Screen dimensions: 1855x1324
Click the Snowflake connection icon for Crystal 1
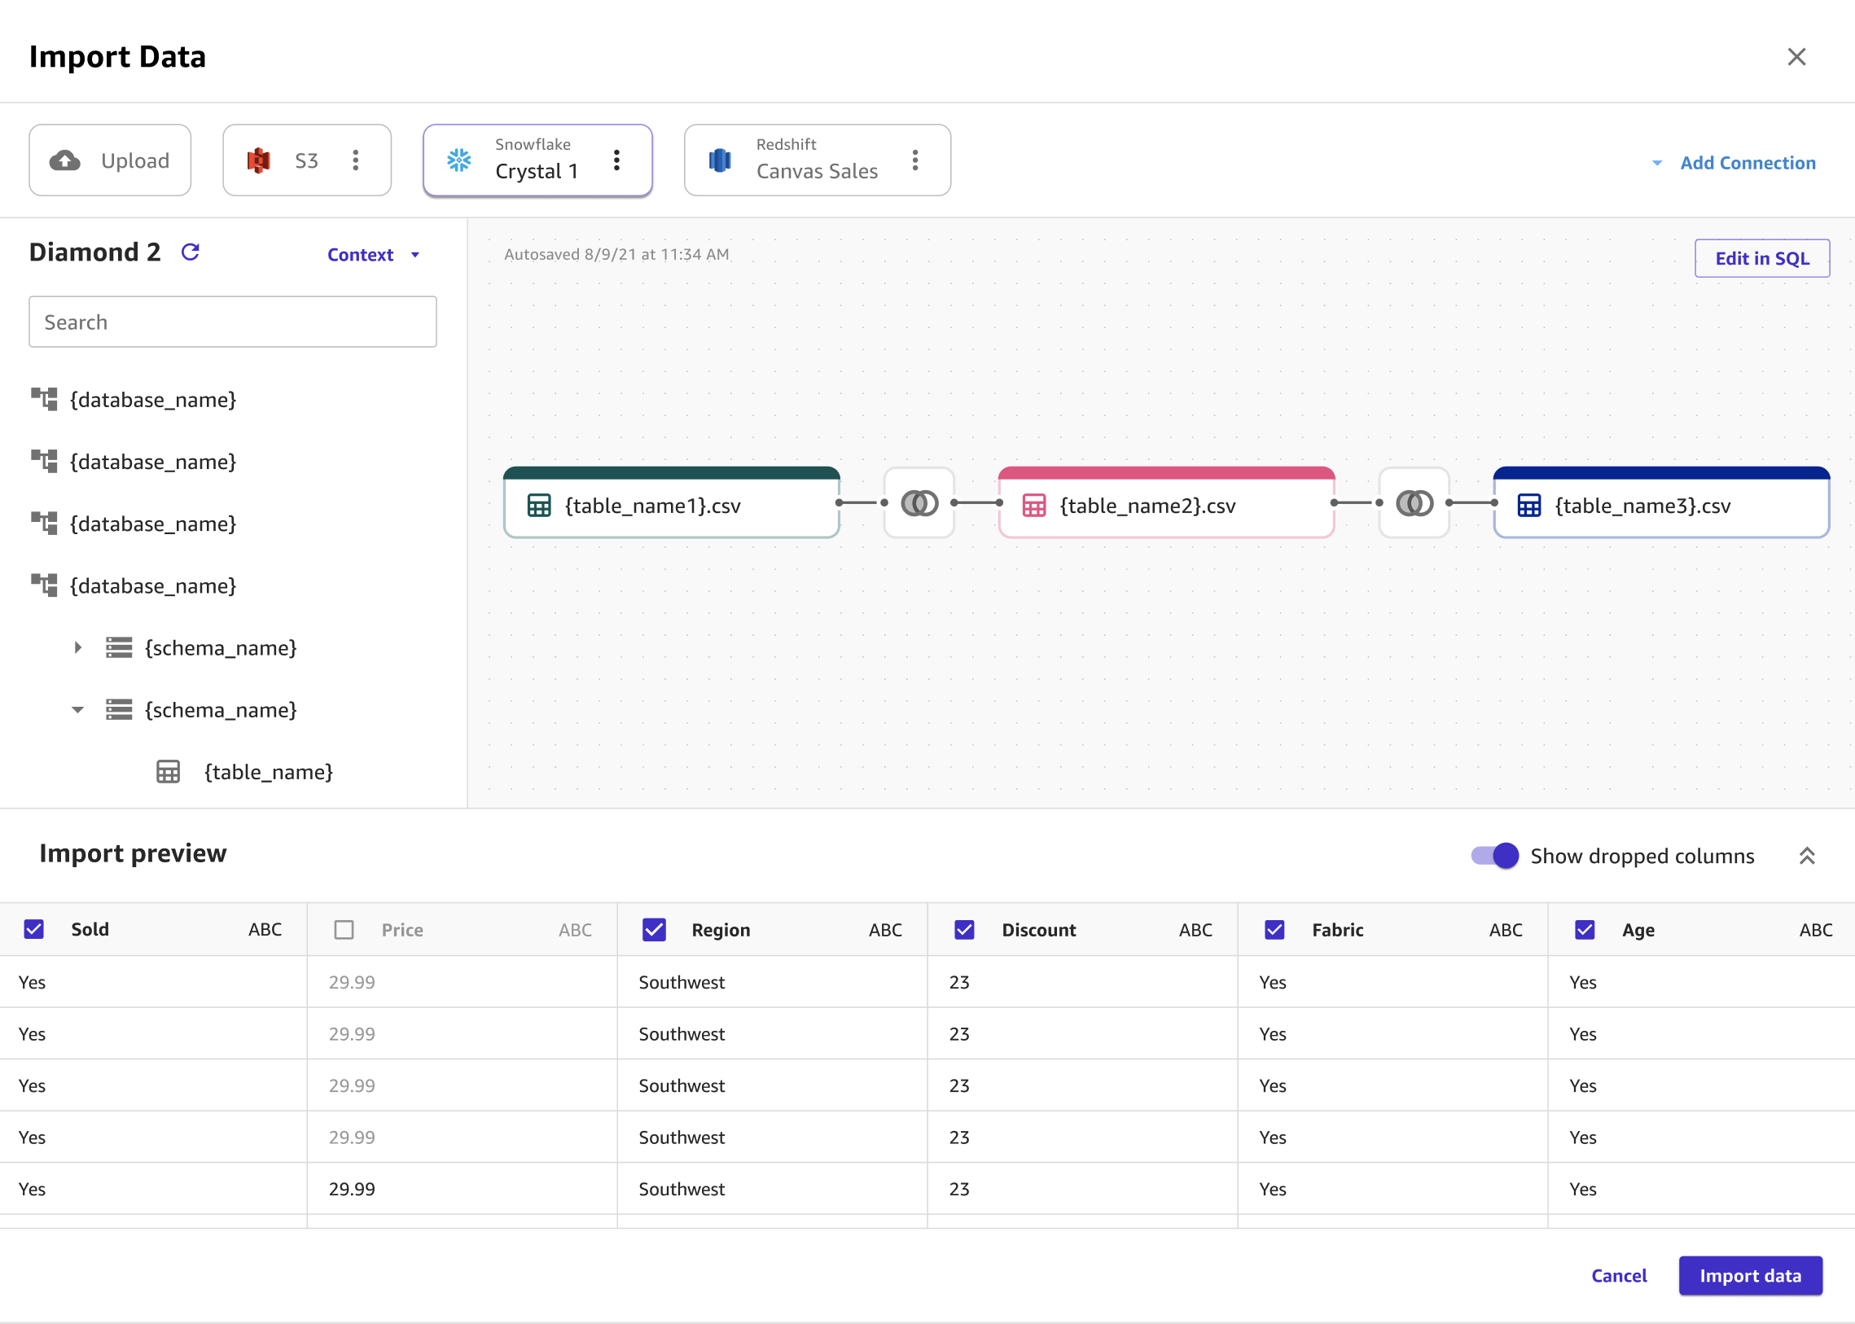(x=460, y=159)
